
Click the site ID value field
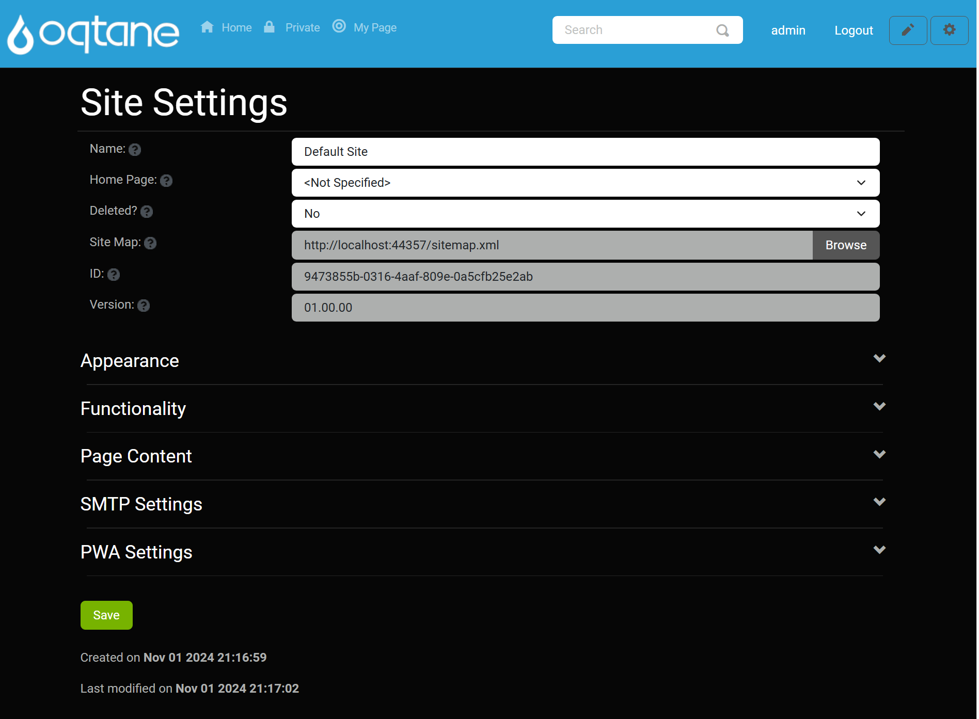[x=586, y=277]
